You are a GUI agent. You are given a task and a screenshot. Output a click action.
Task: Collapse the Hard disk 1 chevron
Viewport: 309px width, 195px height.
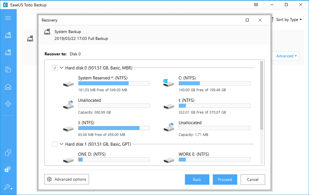pos(61,144)
